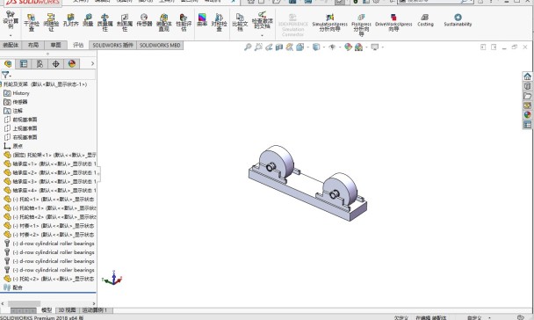
Task: Select the 模型 bottom tab
Action: pyautogui.click(x=47, y=310)
